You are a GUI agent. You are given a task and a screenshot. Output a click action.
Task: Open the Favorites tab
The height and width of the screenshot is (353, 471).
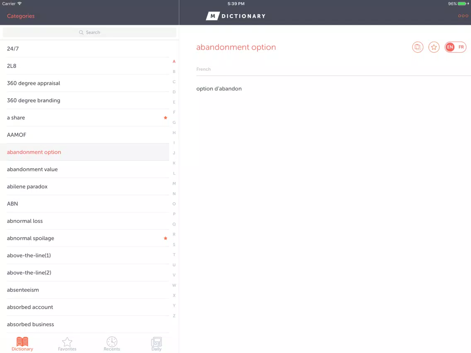pos(67,344)
